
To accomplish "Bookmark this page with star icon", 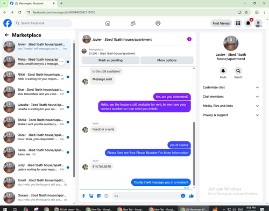I will [x=246, y=12].
